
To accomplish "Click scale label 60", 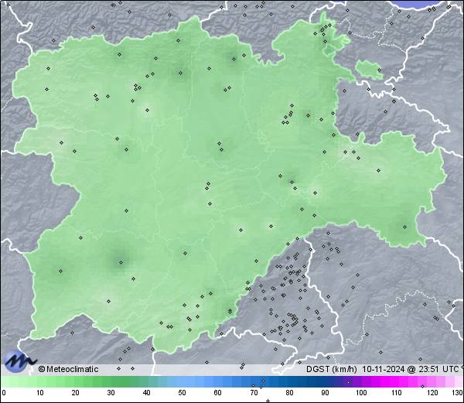I will coord(218,393).
